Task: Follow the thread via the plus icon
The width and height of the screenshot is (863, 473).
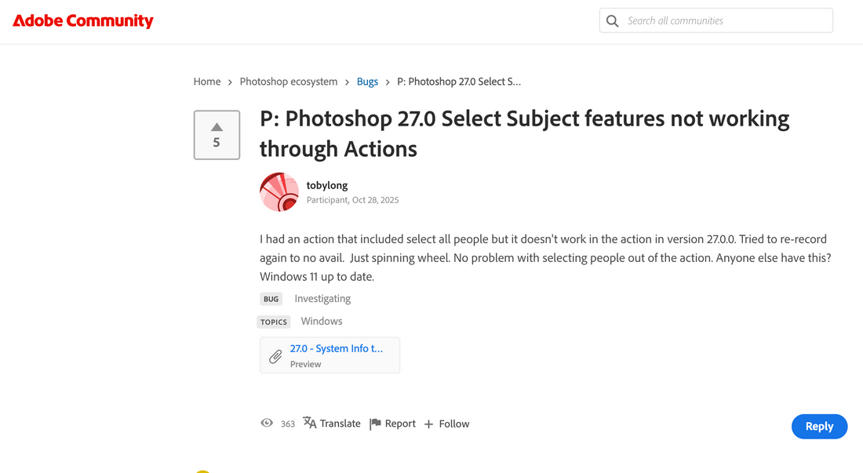Action: click(427, 423)
